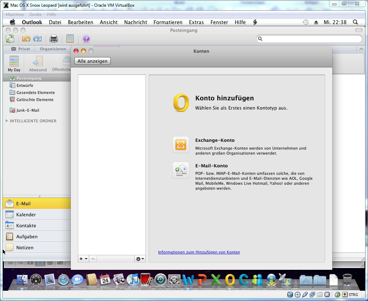Open iChat from the Dock

77,280
